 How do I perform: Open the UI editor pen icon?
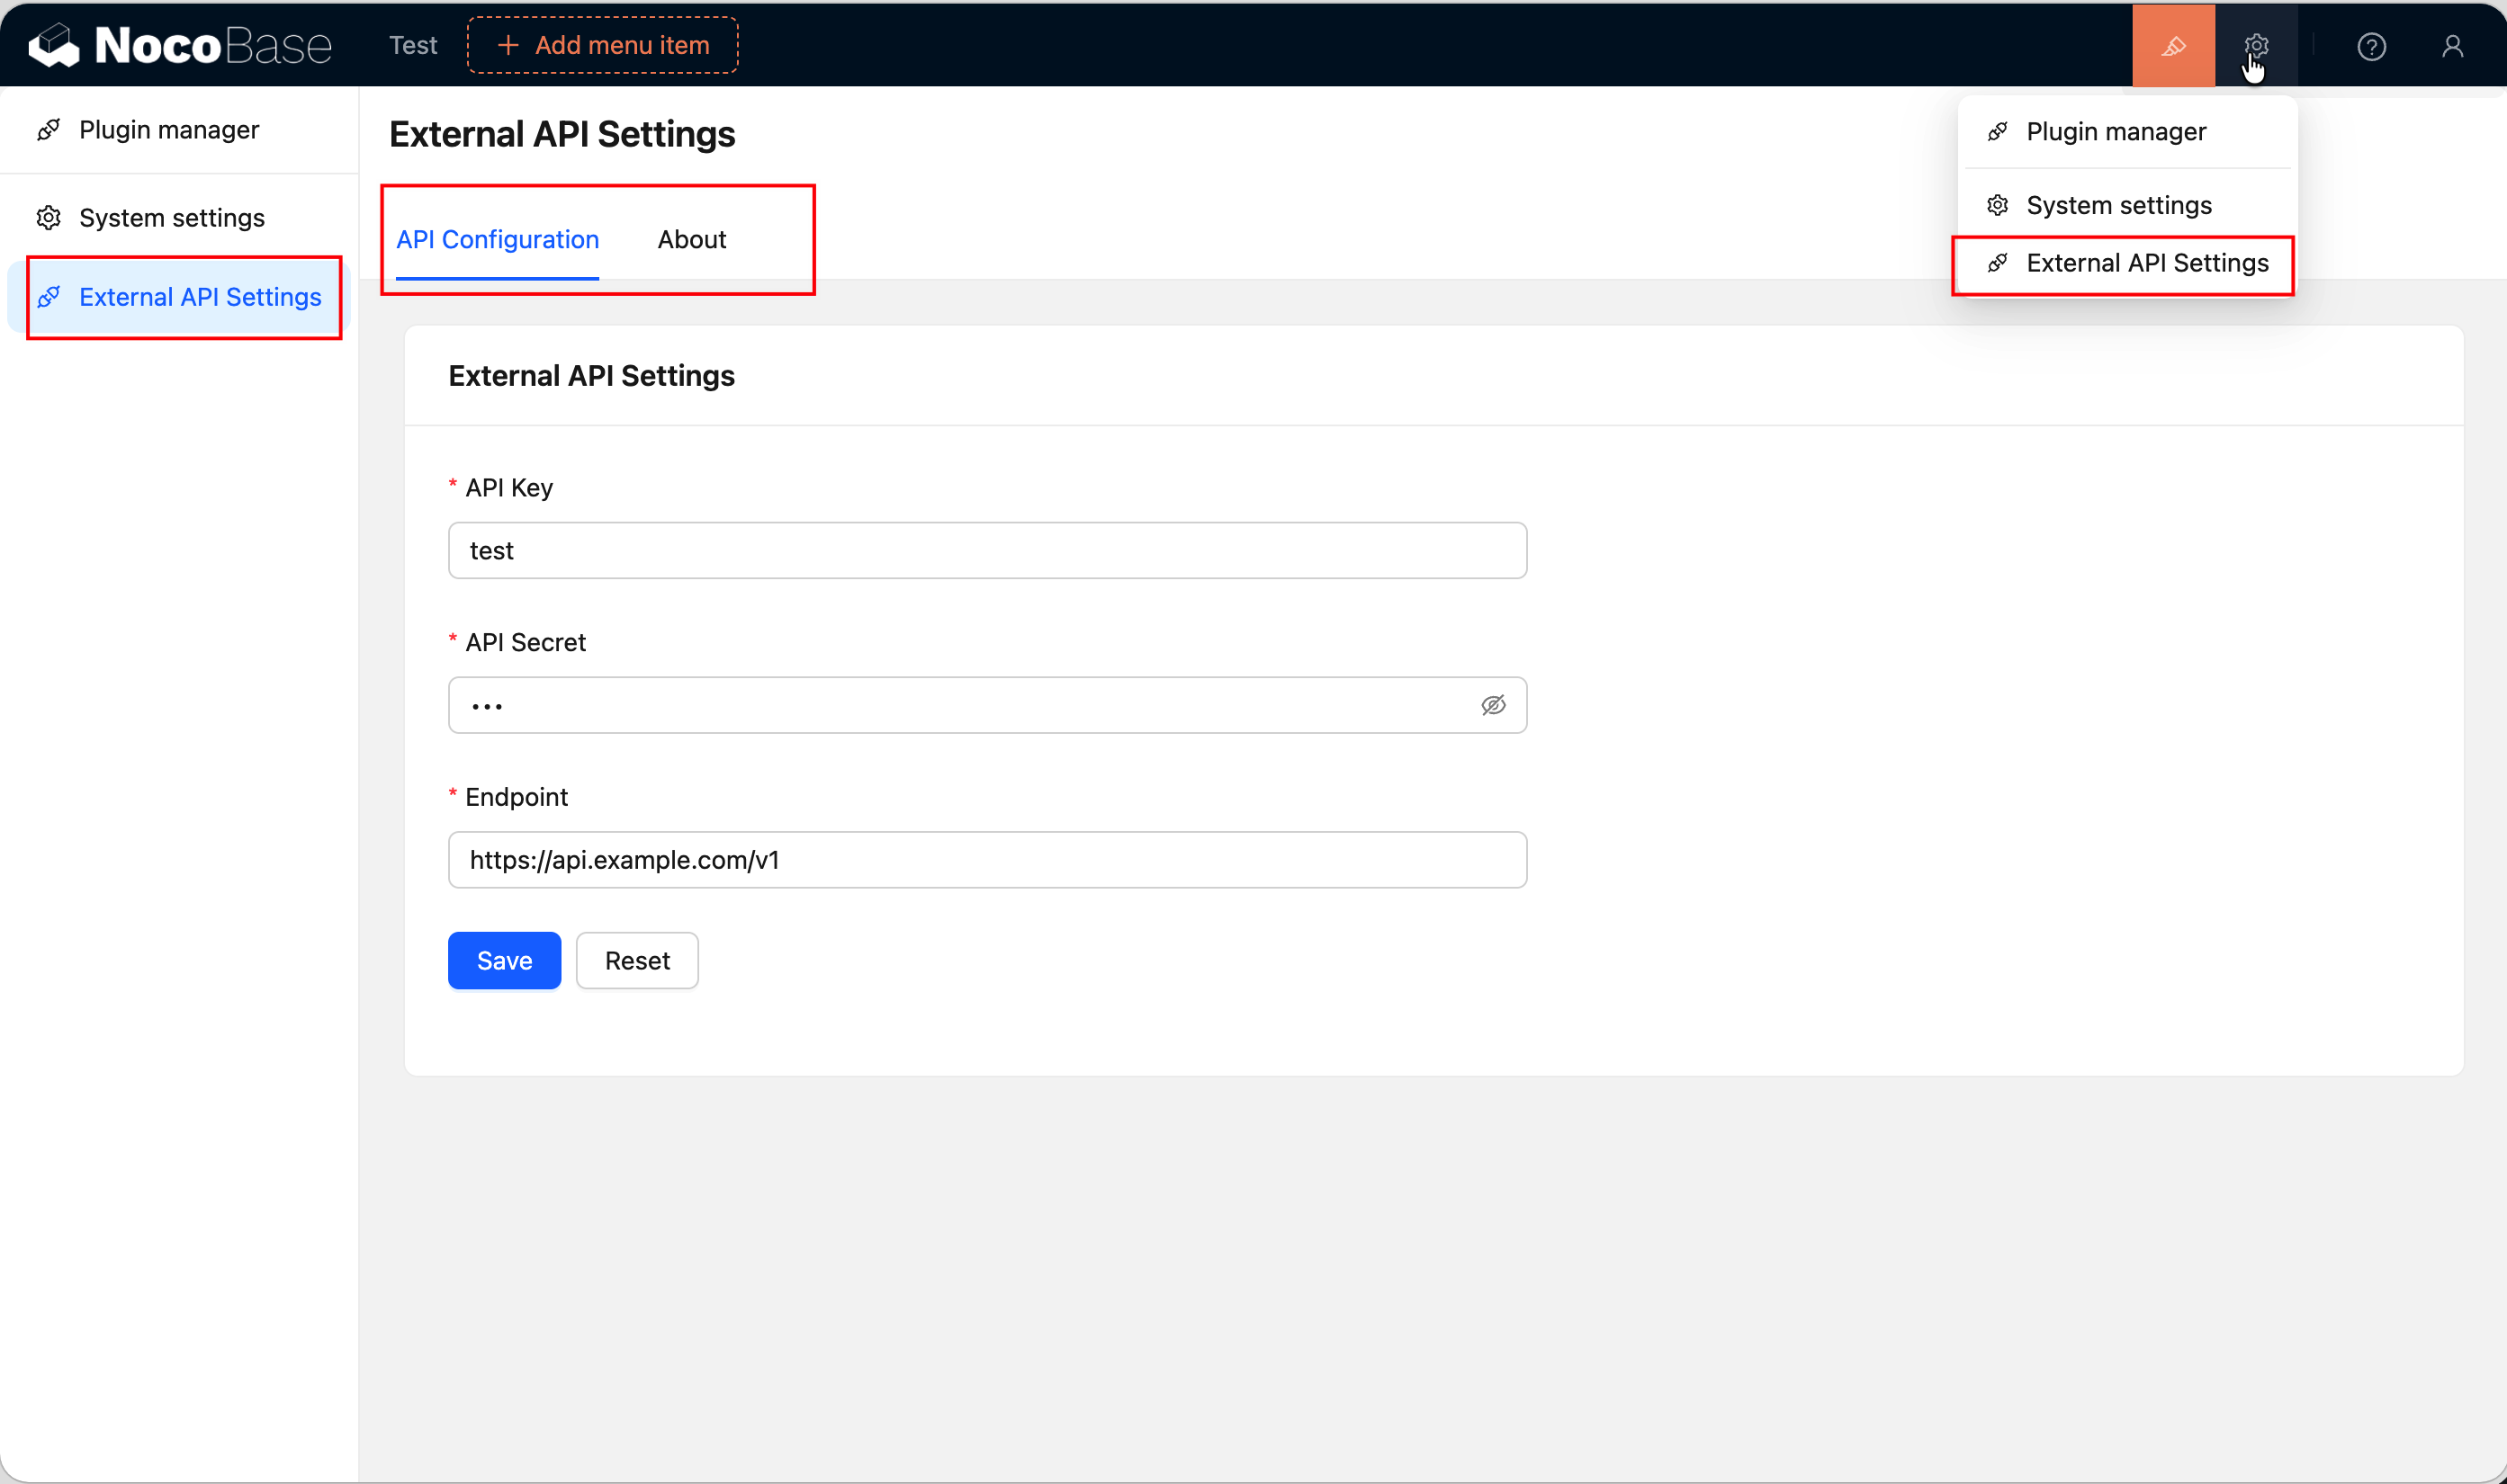2173,45
